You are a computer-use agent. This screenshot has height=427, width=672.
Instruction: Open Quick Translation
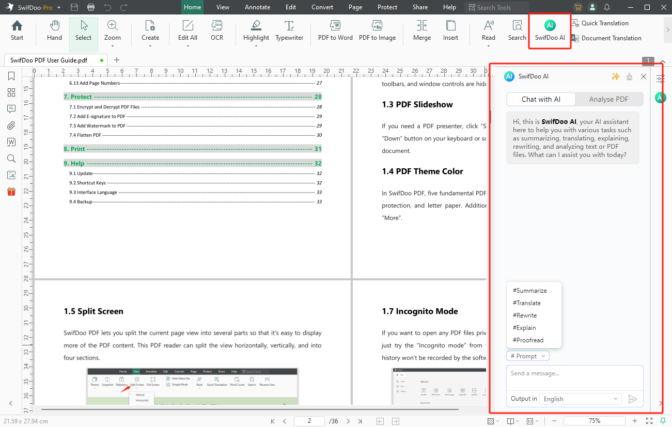coord(600,23)
